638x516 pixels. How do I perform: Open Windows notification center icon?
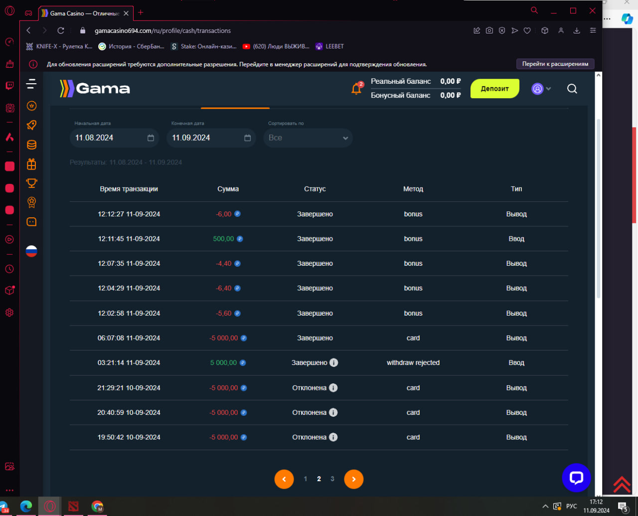tap(623, 507)
